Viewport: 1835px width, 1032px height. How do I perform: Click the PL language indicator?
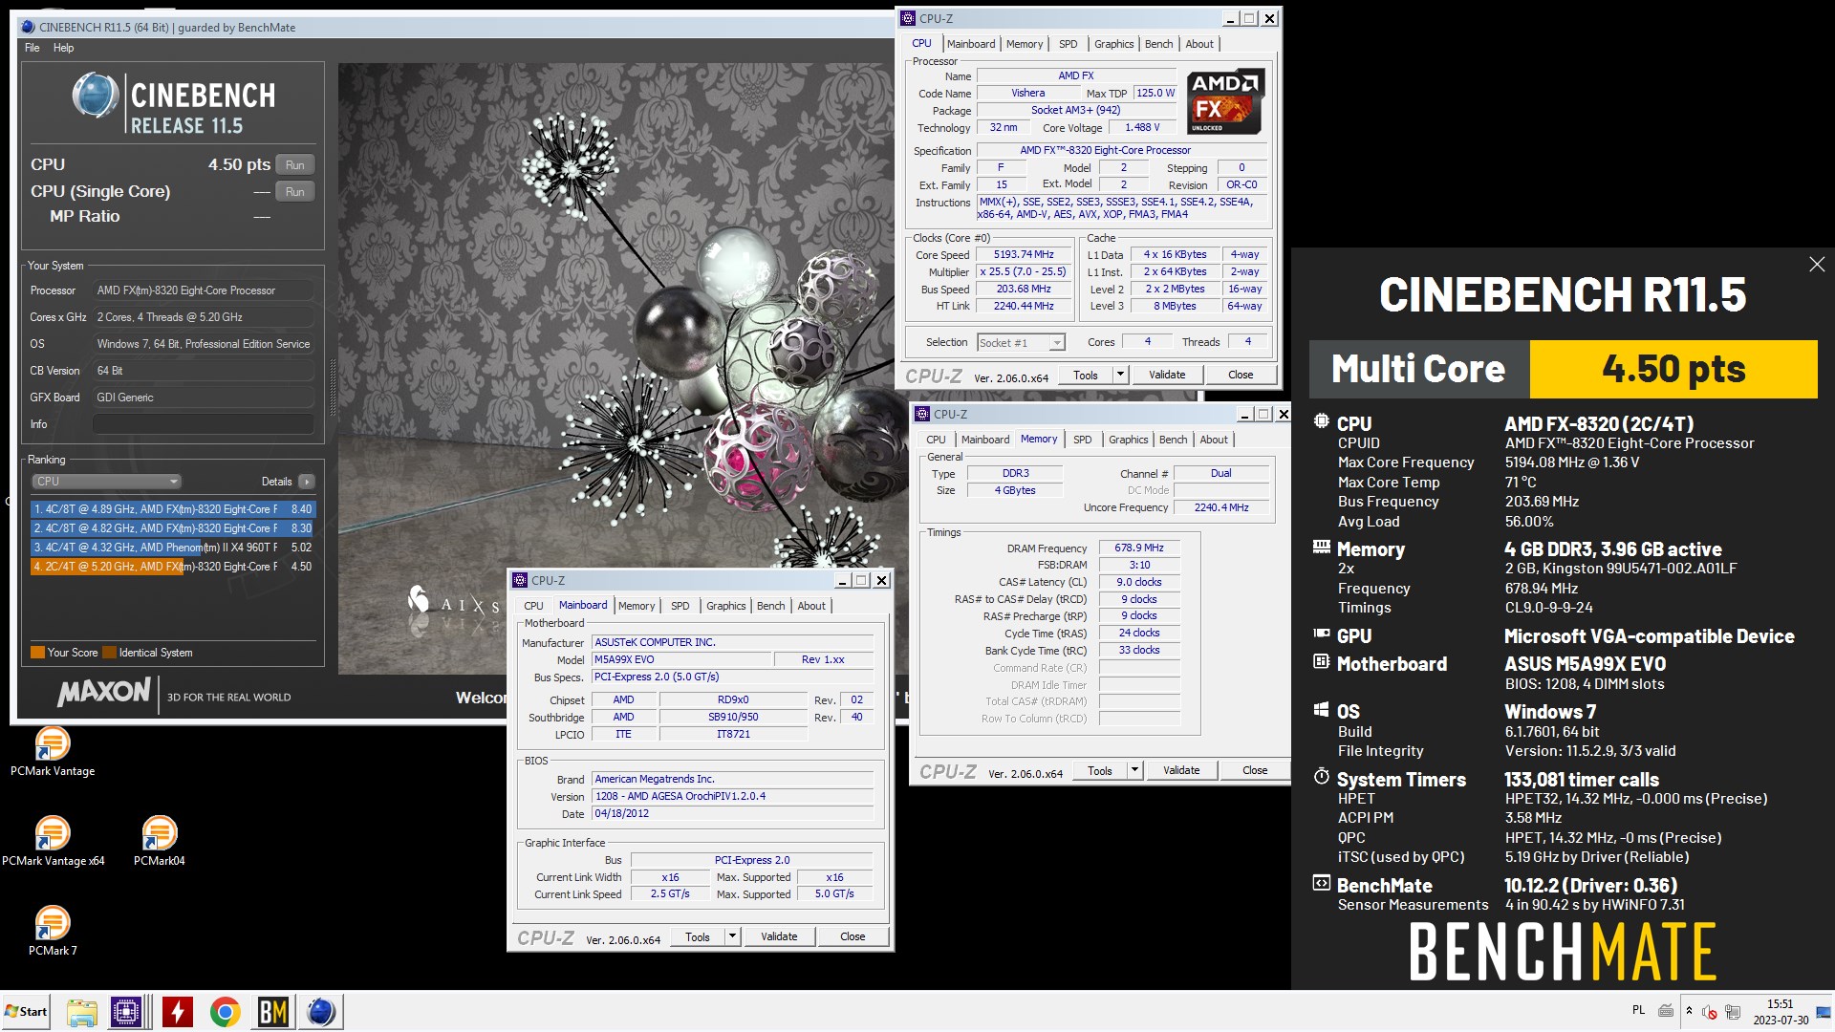tap(1639, 1011)
